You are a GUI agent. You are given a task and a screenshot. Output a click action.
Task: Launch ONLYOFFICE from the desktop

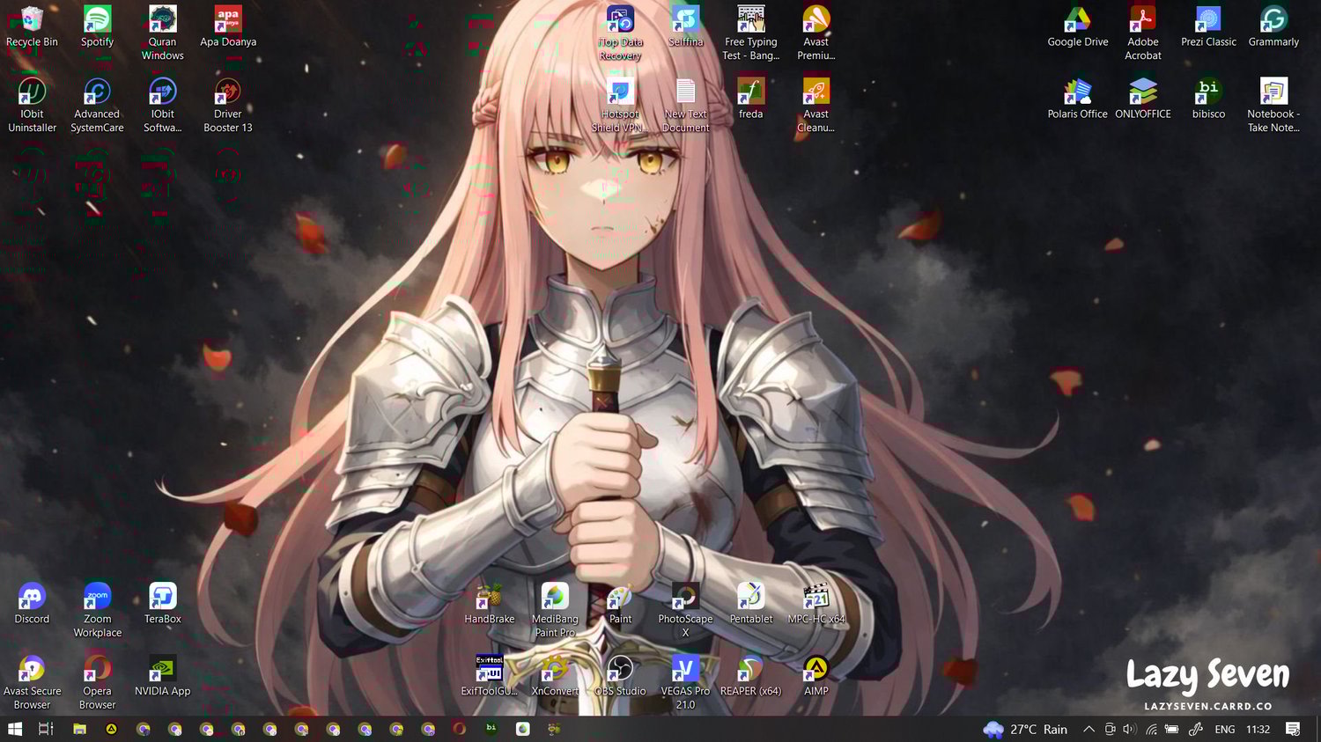(1143, 99)
